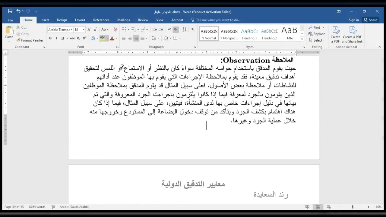
Task: Click the Page 39 of 43 indicator
Action: tap(14, 207)
